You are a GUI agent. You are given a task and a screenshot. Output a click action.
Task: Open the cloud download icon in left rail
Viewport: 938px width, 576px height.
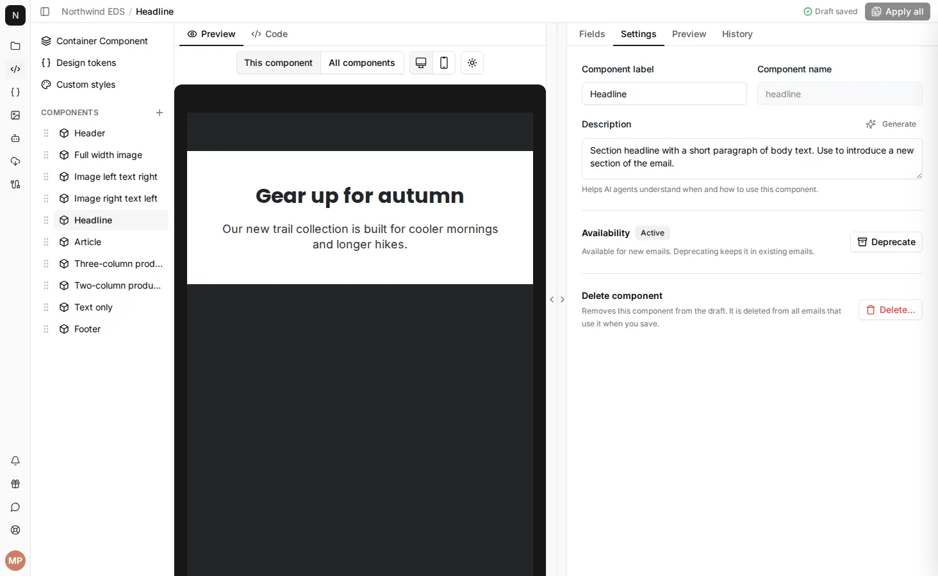(15, 161)
